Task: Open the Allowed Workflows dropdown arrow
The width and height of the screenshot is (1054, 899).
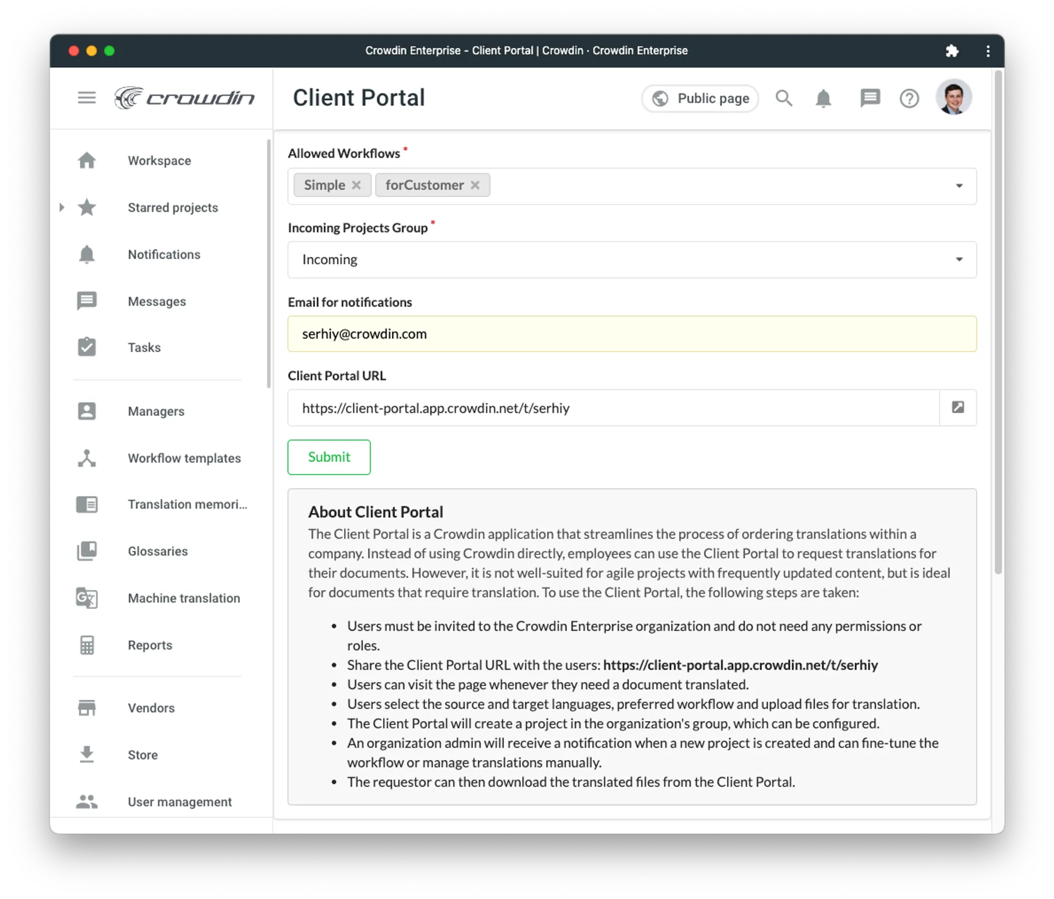Action: coord(959,186)
